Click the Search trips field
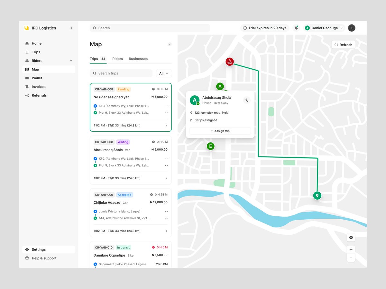This screenshot has width=386, height=289. point(121,73)
